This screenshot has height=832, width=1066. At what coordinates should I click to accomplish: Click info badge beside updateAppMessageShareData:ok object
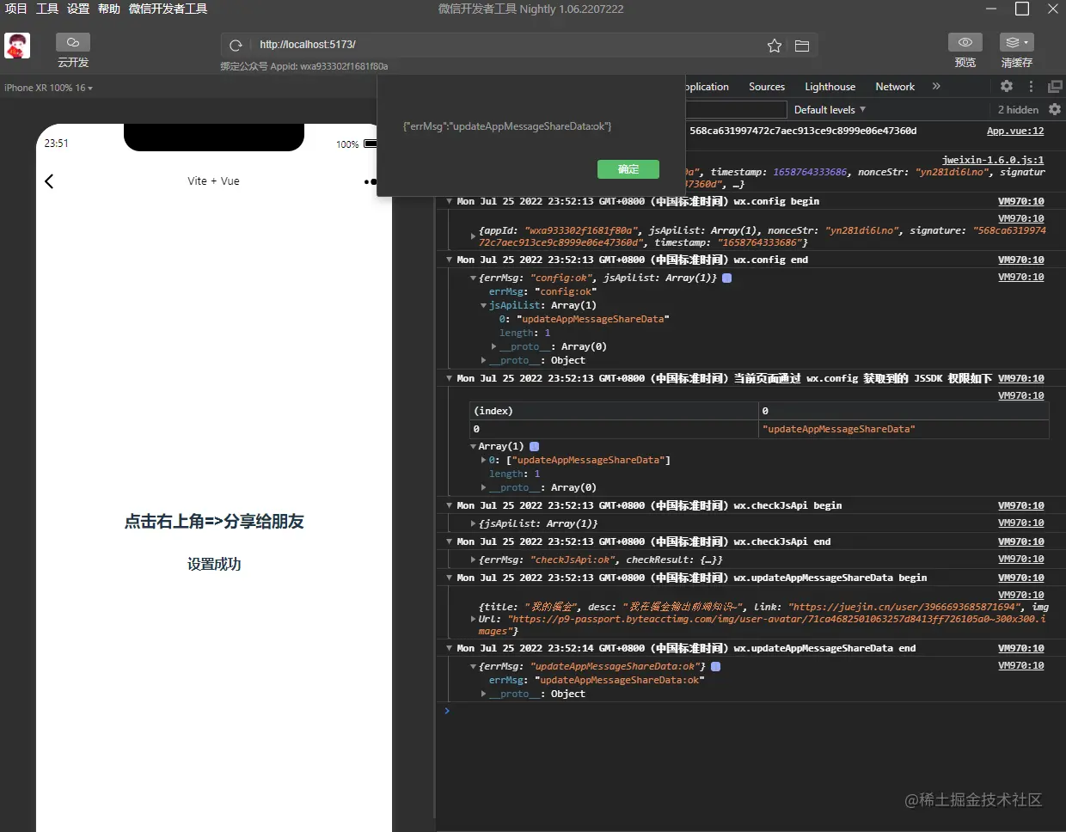pos(716,666)
